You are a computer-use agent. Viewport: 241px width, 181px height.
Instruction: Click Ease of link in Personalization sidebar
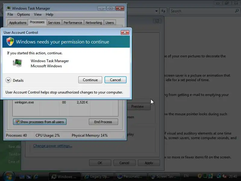click(14, 162)
